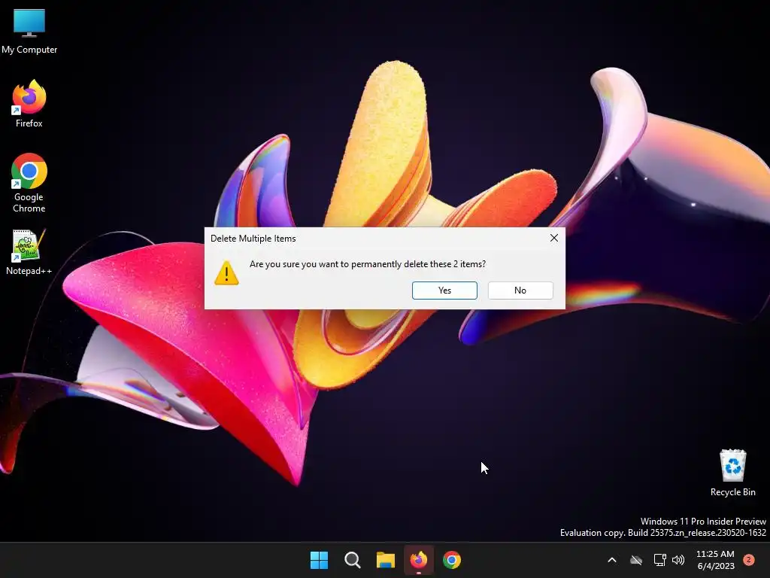
Task: Open File Explorer from the taskbar
Action: pyautogui.click(x=386, y=560)
